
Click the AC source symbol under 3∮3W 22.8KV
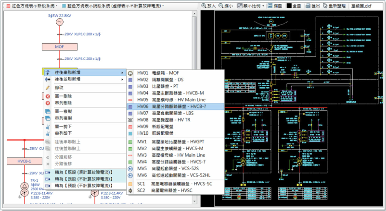coord(59,22)
